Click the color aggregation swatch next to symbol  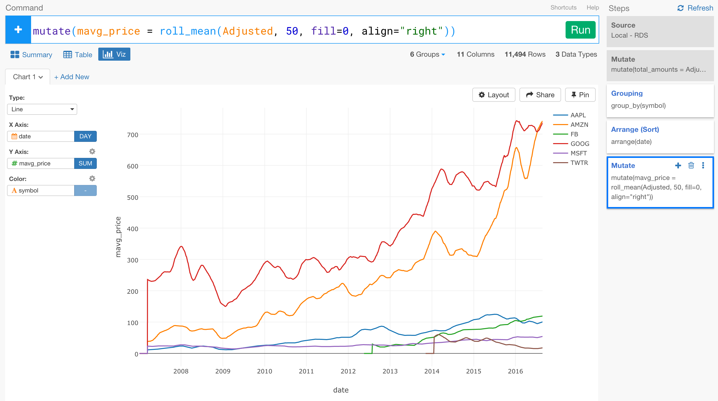click(x=85, y=190)
